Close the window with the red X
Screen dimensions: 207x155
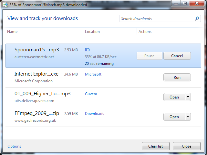point(197,3)
